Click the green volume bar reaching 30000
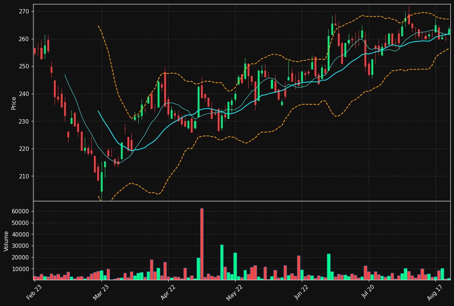Screen dimensions: 454x306 click(222, 262)
